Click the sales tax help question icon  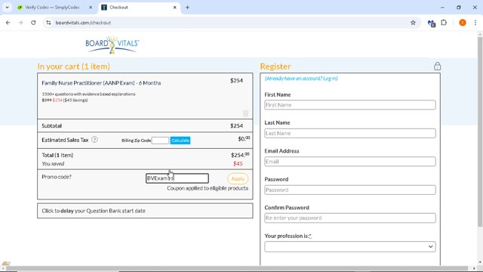pyautogui.click(x=94, y=140)
